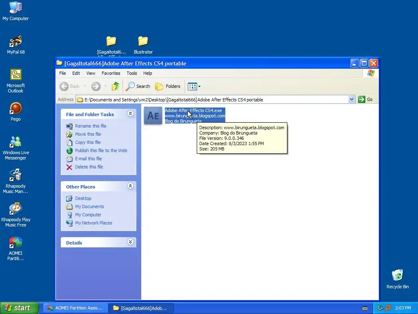
Task: Click the Go button
Action: (365, 100)
